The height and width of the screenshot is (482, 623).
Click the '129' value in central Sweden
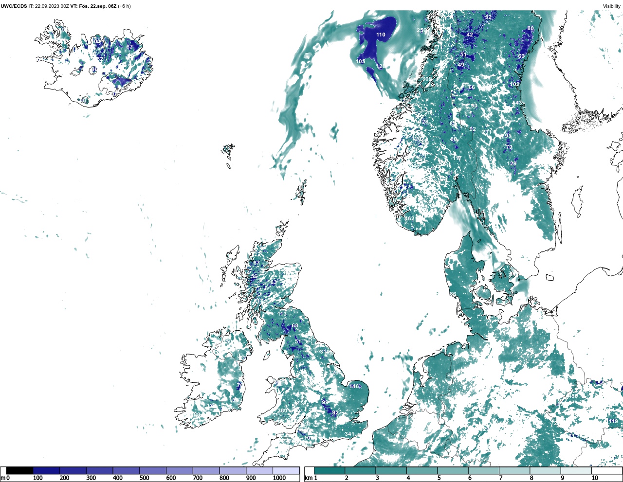(x=512, y=164)
